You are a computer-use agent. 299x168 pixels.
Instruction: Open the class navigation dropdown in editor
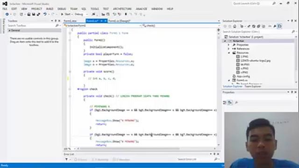click(140, 26)
